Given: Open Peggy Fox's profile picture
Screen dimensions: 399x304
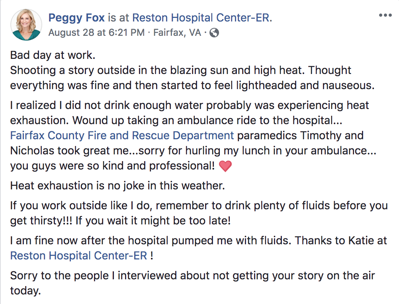Looking at the screenshot, I should click(26, 25).
